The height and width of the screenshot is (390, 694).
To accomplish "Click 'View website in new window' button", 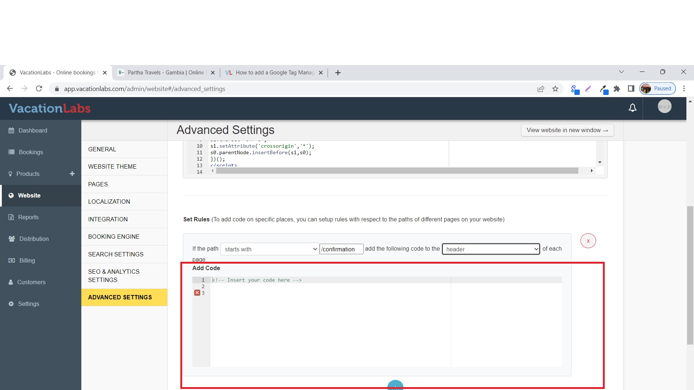I will point(567,130).
